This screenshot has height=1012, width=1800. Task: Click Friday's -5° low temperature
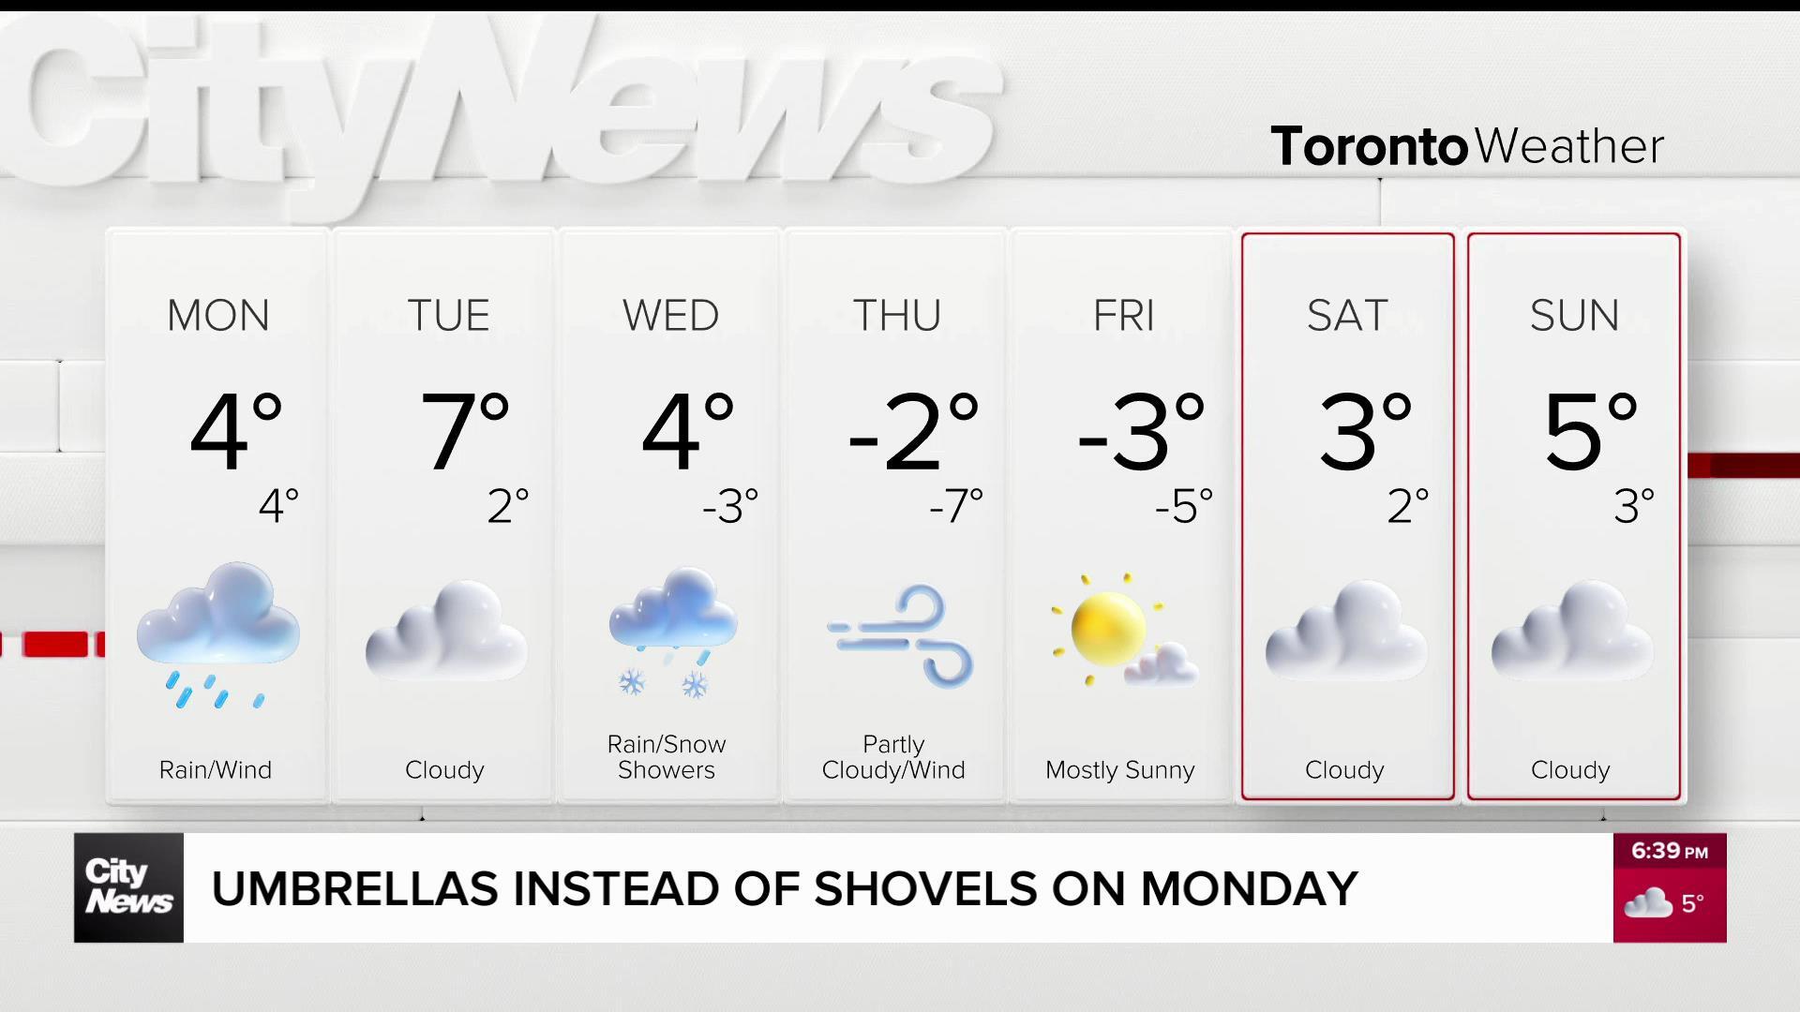click(1184, 507)
